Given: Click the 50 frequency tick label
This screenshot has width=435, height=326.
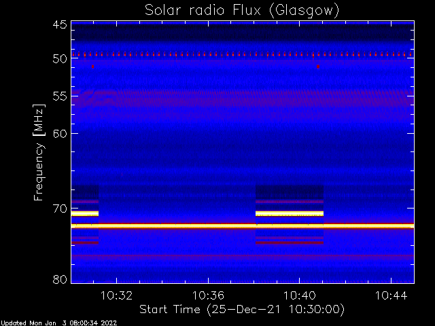Looking at the screenshot, I should click(x=60, y=59).
